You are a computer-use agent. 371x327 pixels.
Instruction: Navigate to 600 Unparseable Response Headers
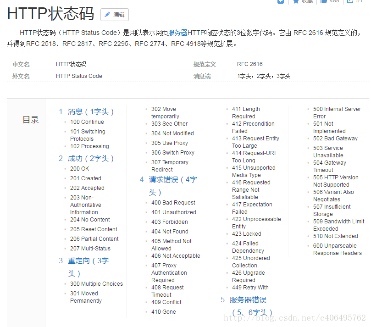click(x=338, y=249)
